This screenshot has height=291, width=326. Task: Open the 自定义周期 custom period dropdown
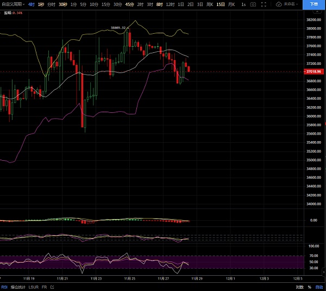pos(13,4)
